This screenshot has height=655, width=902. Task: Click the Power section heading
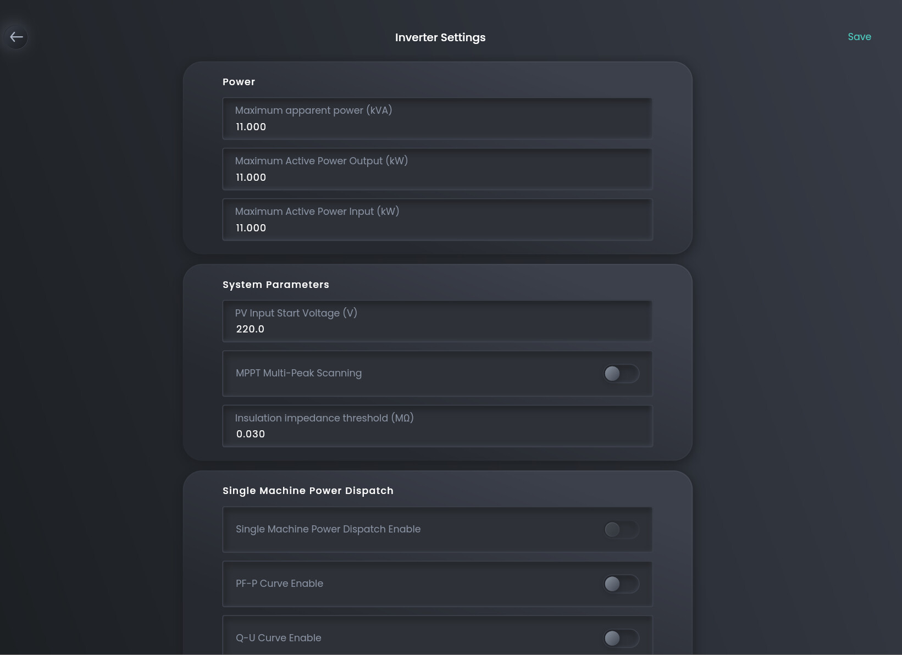coord(239,82)
